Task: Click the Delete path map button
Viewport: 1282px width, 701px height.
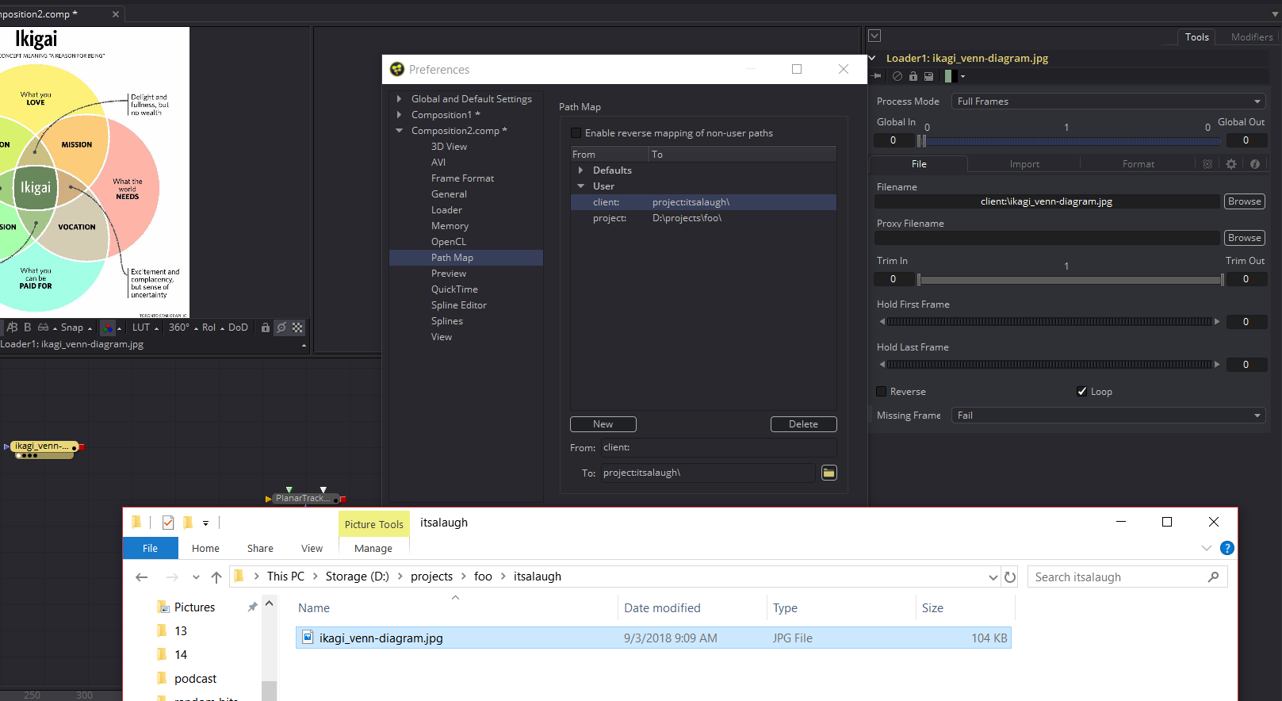Action: pos(804,424)
